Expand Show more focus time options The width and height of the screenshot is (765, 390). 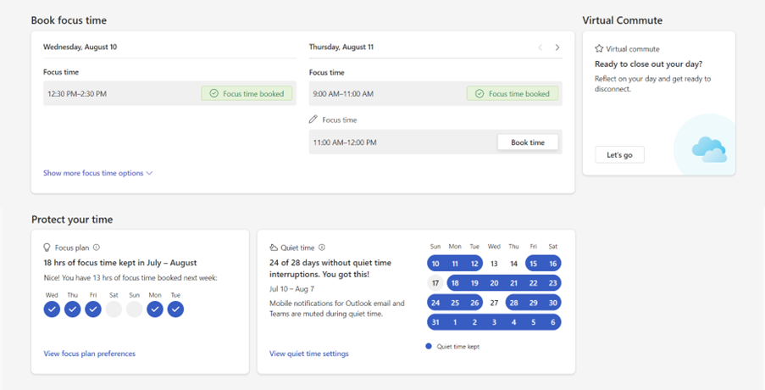97,173
